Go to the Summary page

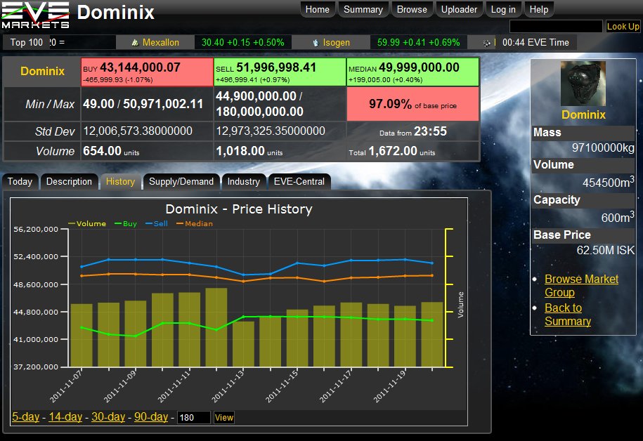pos(363,9)
